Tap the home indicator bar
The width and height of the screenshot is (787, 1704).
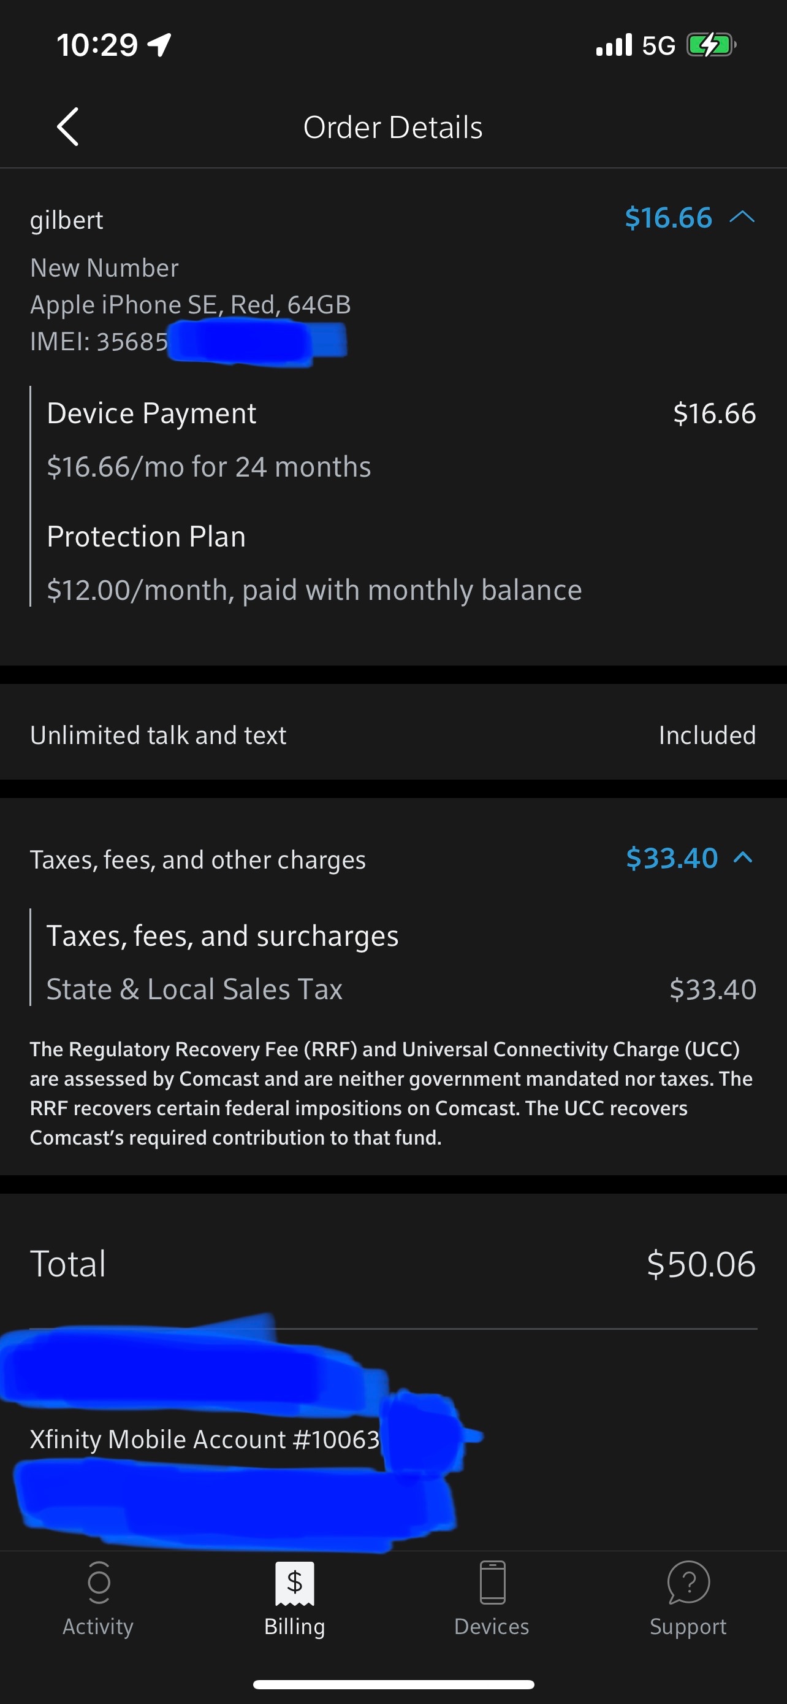[x=394, y=1684]
